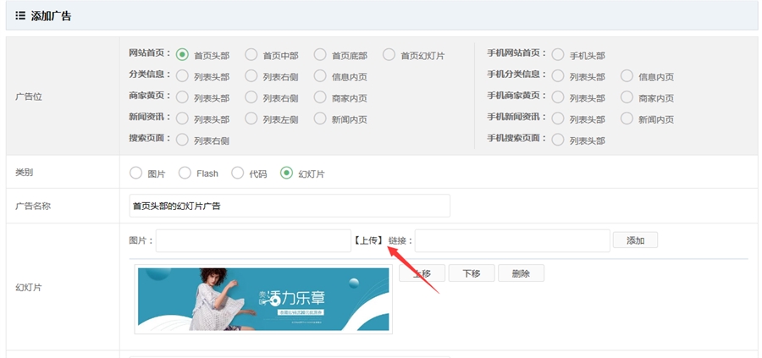Image resolution: width=762 pixels, height=358 pixels.
Task: Choose Flash as the ad type
Action: tap(185, 173)
